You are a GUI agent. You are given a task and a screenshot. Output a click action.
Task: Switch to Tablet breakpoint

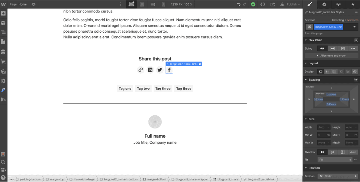(142, 4)
